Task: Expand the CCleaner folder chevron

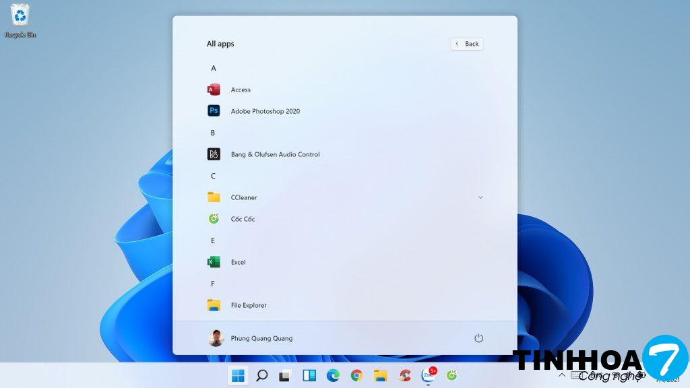Action: (480, 197)
